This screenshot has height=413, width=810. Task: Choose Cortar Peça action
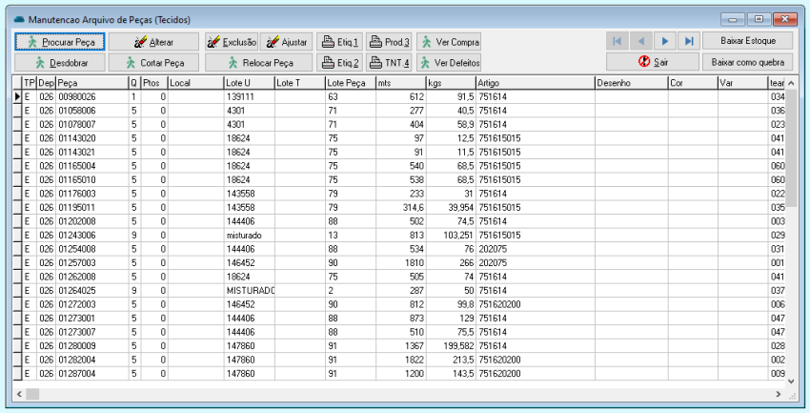click(x=153, y=62)
